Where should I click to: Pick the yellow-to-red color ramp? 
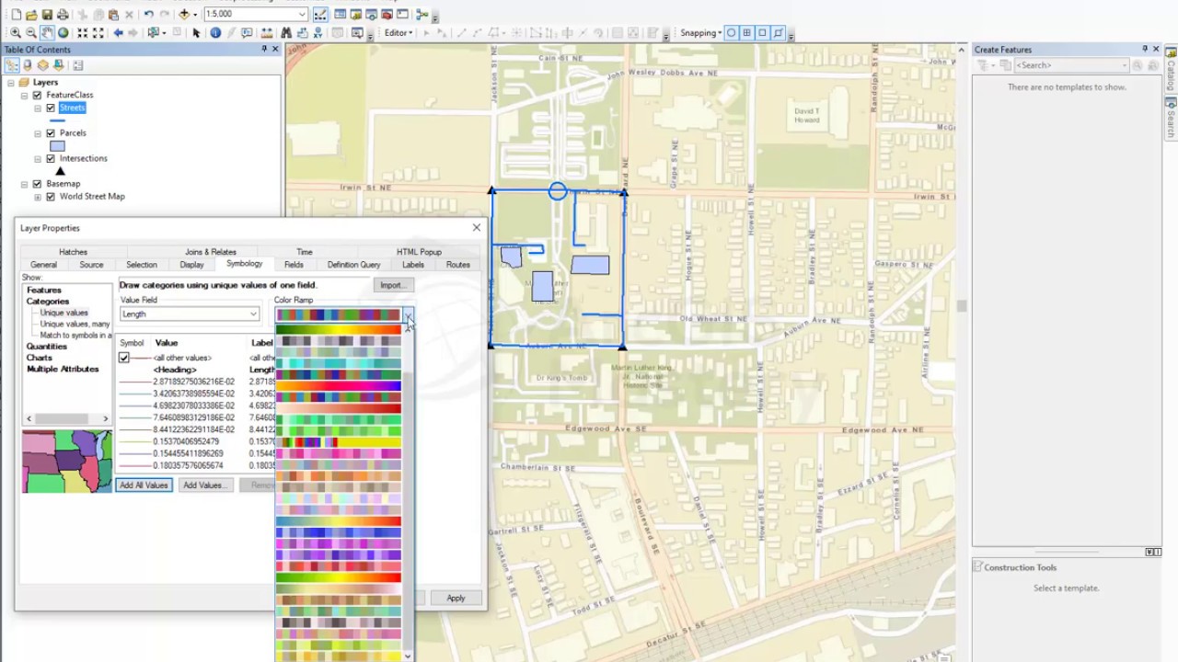point(339,330)
